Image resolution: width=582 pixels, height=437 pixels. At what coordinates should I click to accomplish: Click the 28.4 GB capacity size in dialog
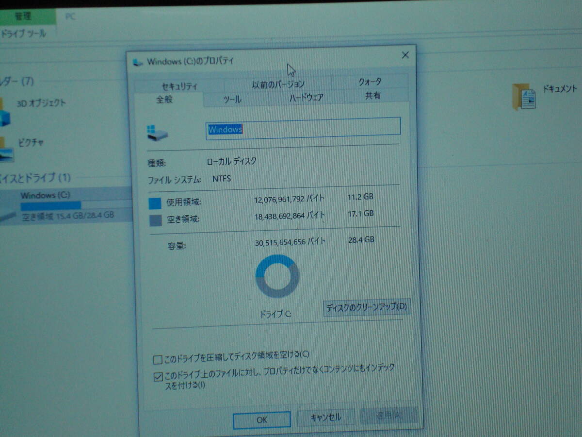click(361, 239)
